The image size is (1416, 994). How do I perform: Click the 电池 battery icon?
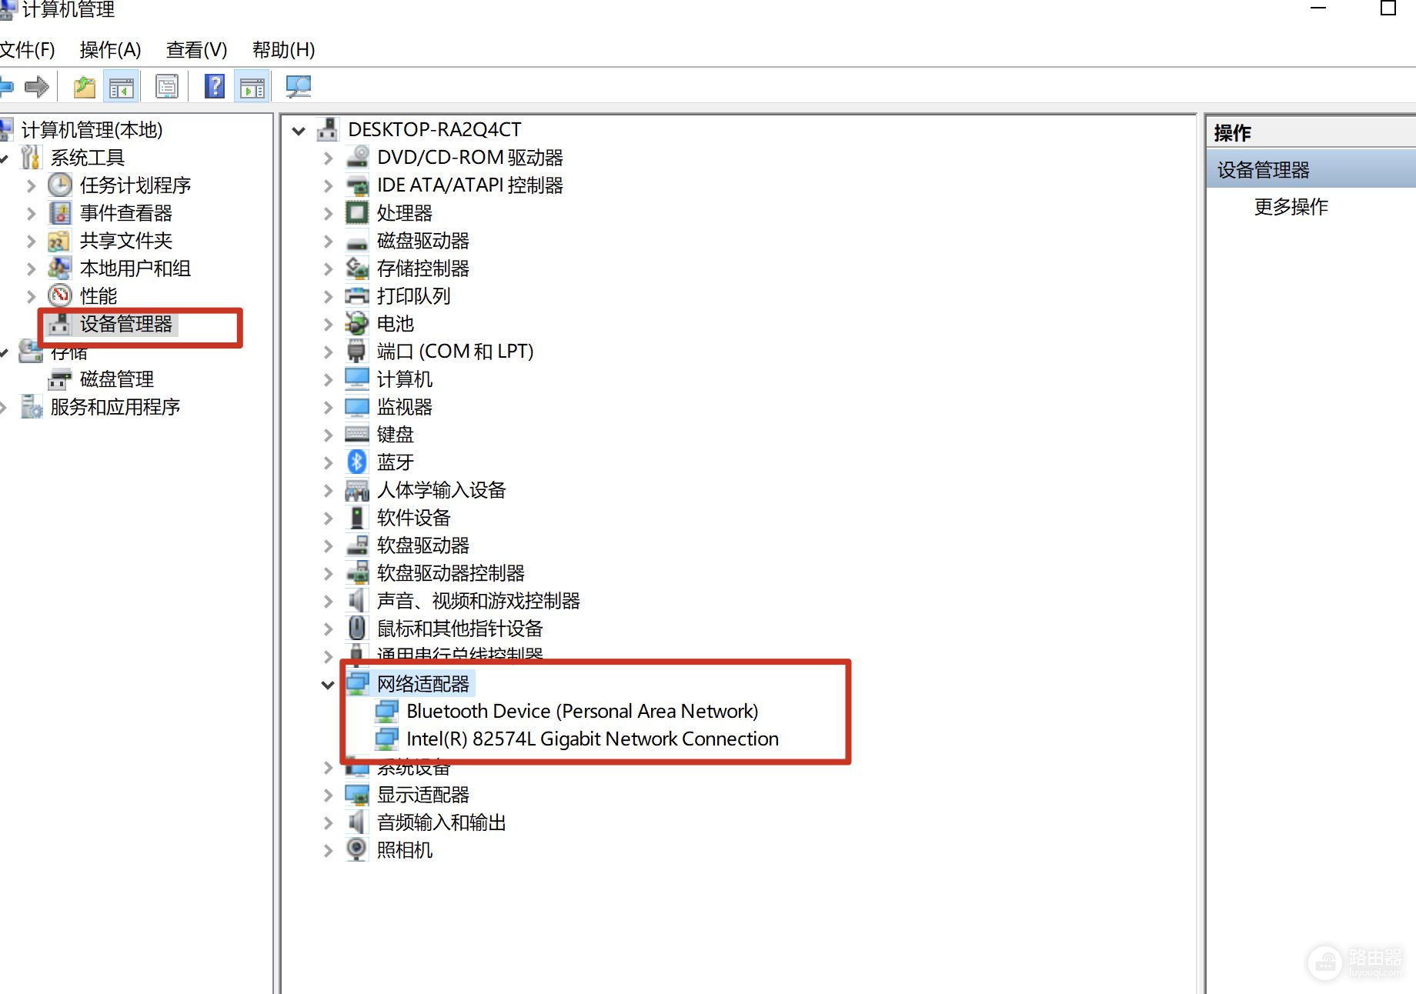pyautogui.click(x=357, y=323)
